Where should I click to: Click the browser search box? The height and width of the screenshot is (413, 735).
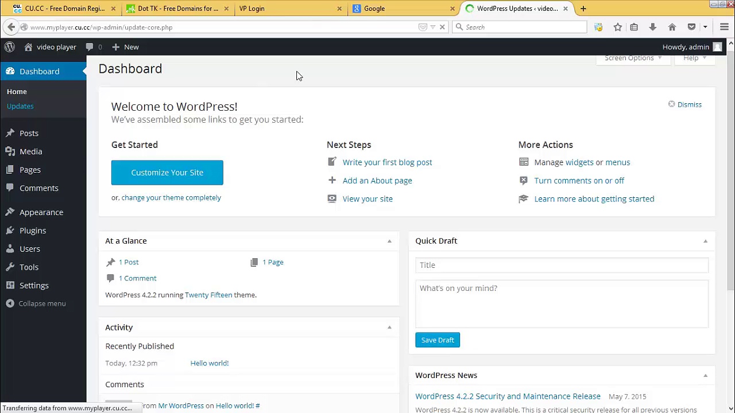520,27
